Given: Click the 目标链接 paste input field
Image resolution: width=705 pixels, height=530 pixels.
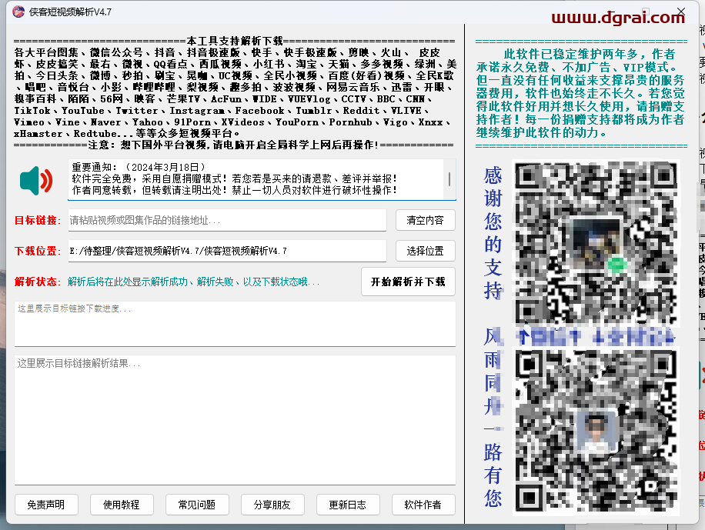Looking at the screenshot, I should point(227,221).
